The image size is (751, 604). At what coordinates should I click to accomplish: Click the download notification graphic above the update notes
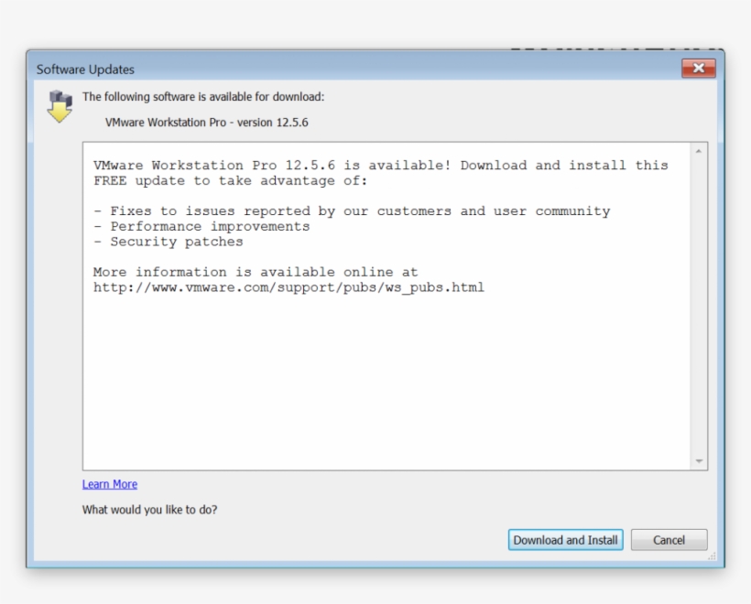pyautogui.click(x=59, y=103)
